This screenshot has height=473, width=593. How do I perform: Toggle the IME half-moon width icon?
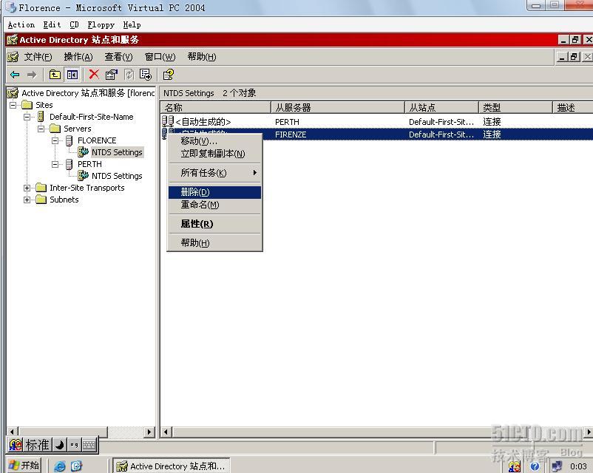coord(59,445)
